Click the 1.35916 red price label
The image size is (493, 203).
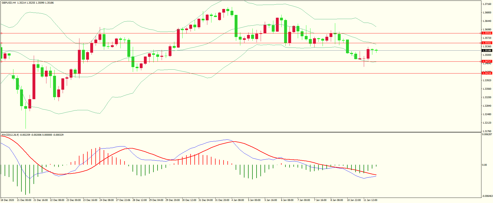point(487,33)
